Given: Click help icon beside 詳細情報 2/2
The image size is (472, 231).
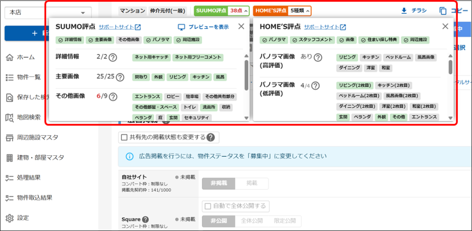Looking at the screenshot, I should [x=112, y=58].
